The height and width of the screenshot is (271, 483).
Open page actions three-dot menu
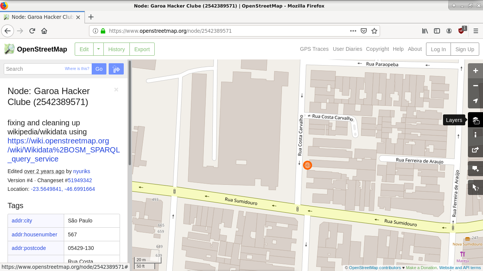(x=353, y=31)
